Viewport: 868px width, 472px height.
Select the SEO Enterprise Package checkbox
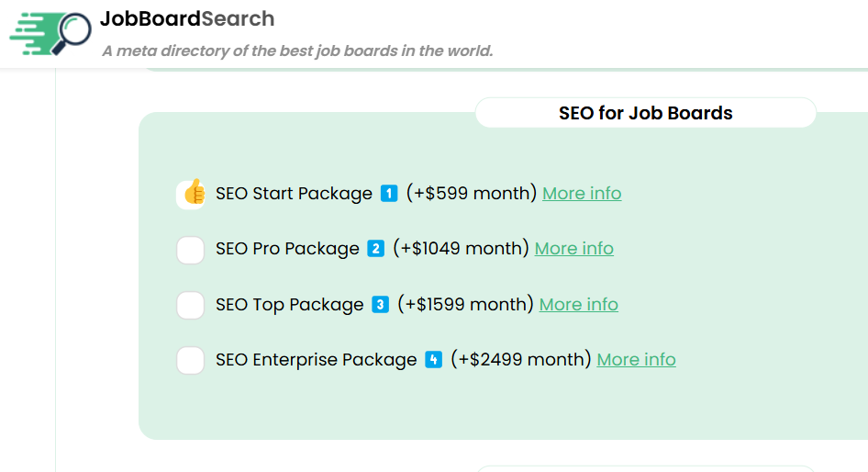[x=191, y=360]
